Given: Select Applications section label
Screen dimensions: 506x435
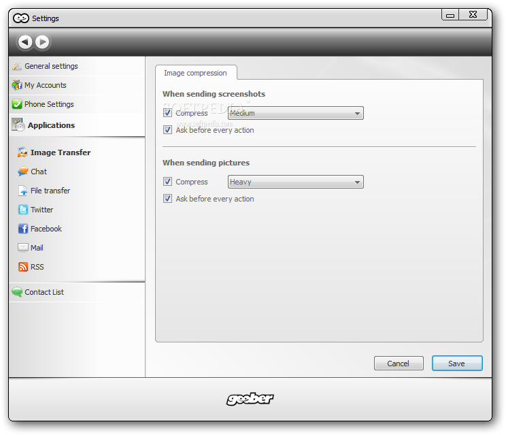Looking at the screenshot, I should [x=51, y=125].
